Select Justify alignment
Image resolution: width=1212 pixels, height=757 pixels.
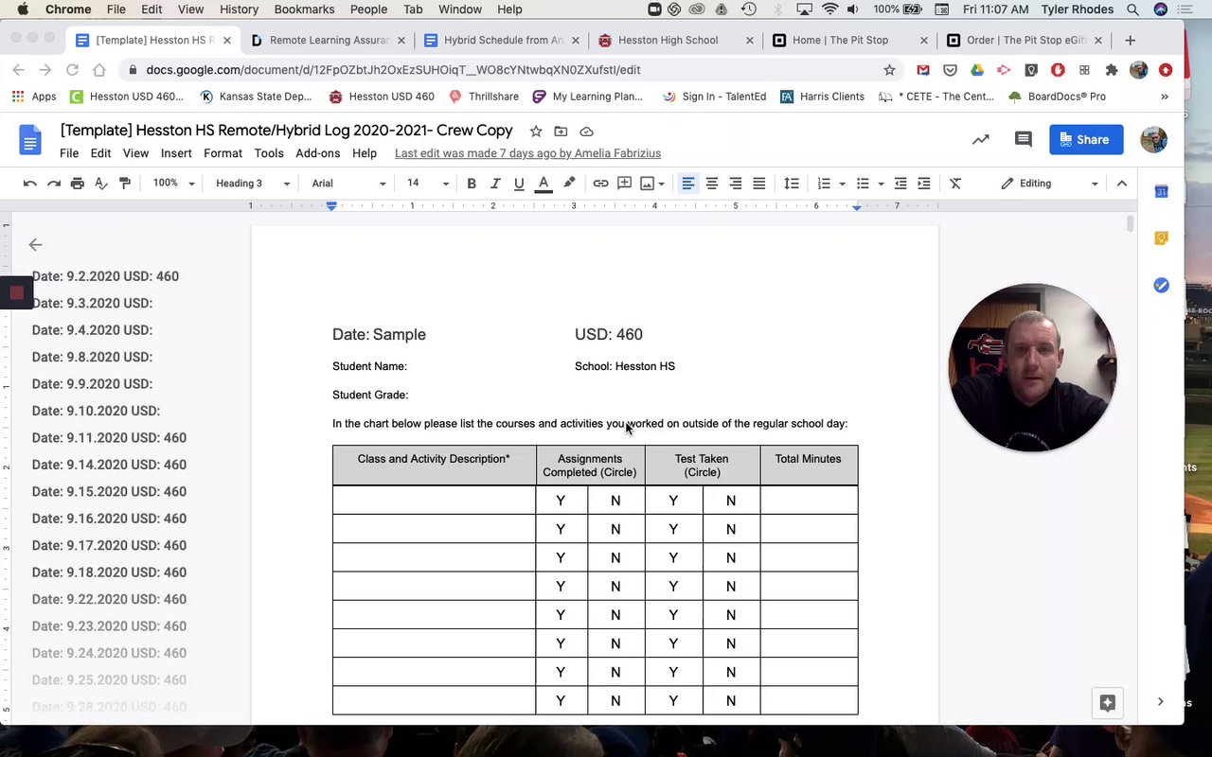point(759,184)
